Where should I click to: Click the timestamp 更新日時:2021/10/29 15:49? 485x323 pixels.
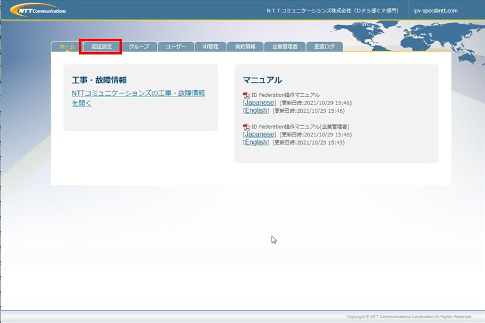[x=309, y=143]
